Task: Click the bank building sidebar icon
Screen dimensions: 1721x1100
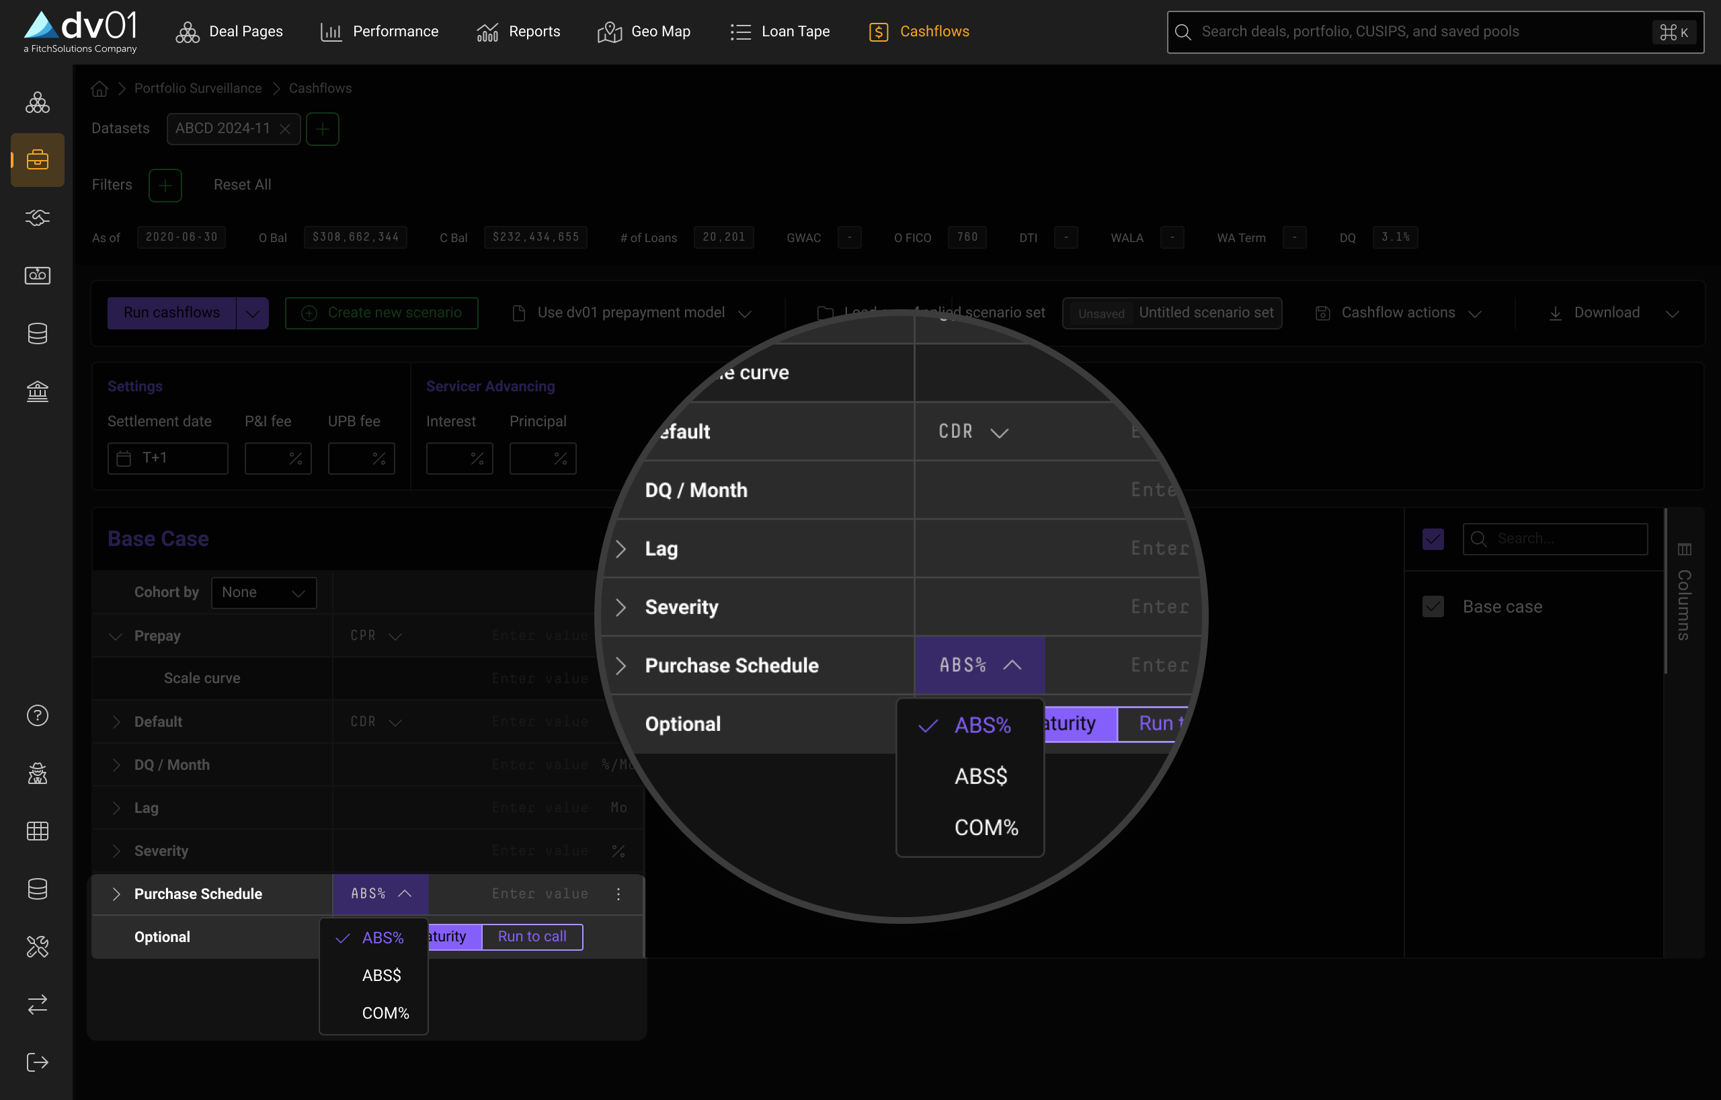Action: point(37,391)
